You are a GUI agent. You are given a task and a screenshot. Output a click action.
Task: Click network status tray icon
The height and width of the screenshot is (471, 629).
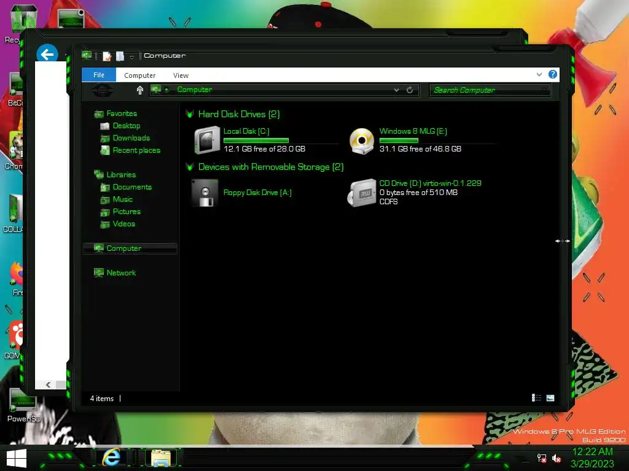tap(542, 458)
